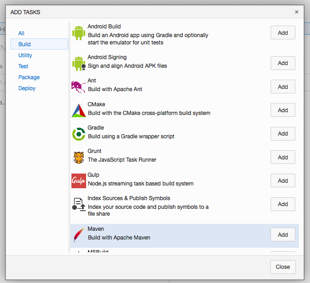Click the Maven feather icon
Viewport: 310px width, 283px height.
(79, 235)
